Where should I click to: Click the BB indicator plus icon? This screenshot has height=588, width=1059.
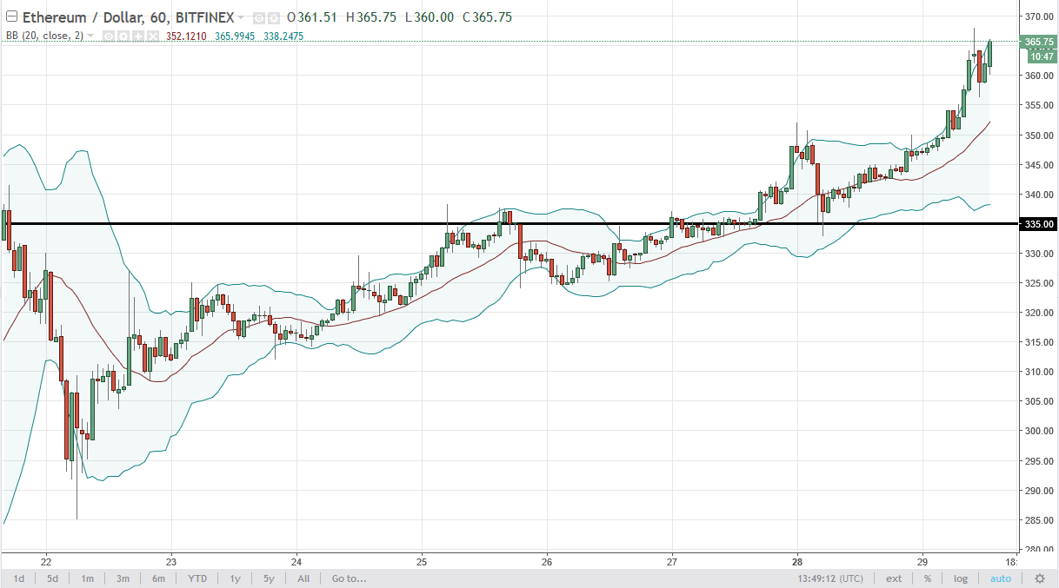point(138,36)
